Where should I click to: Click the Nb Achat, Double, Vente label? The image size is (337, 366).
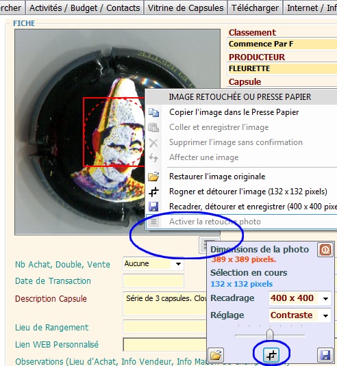(x=62, y=265)
